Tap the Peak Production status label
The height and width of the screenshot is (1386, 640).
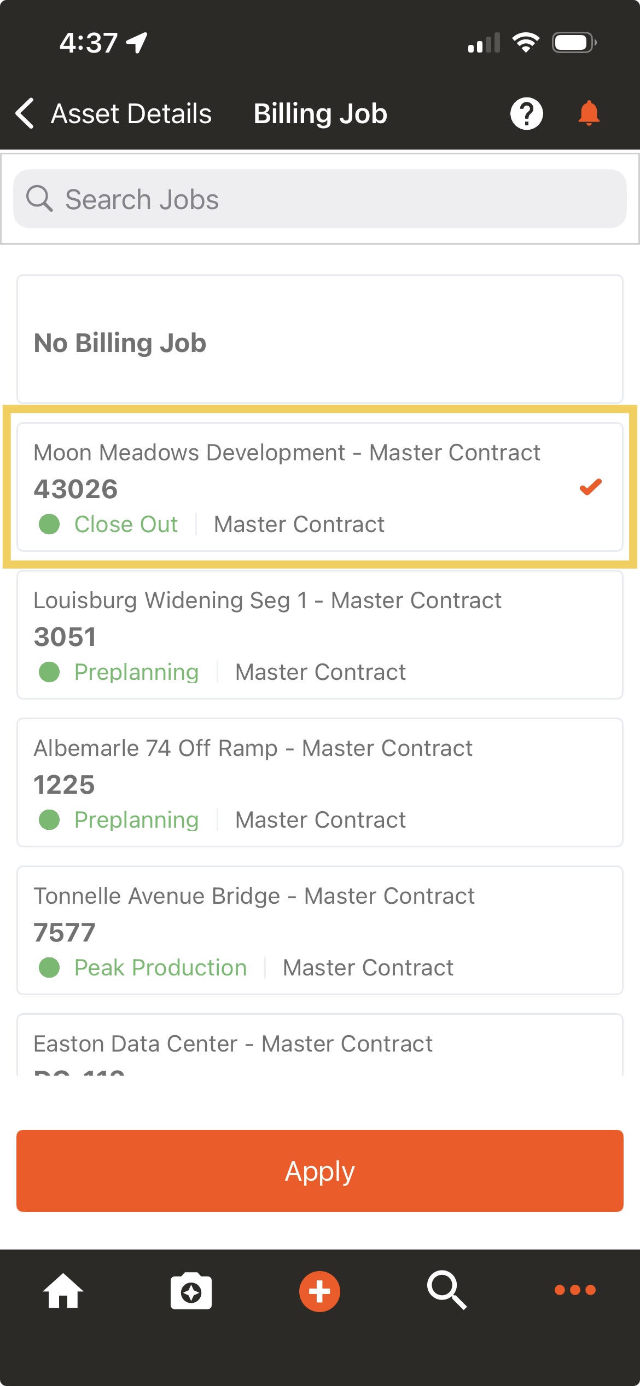(160, 967)
